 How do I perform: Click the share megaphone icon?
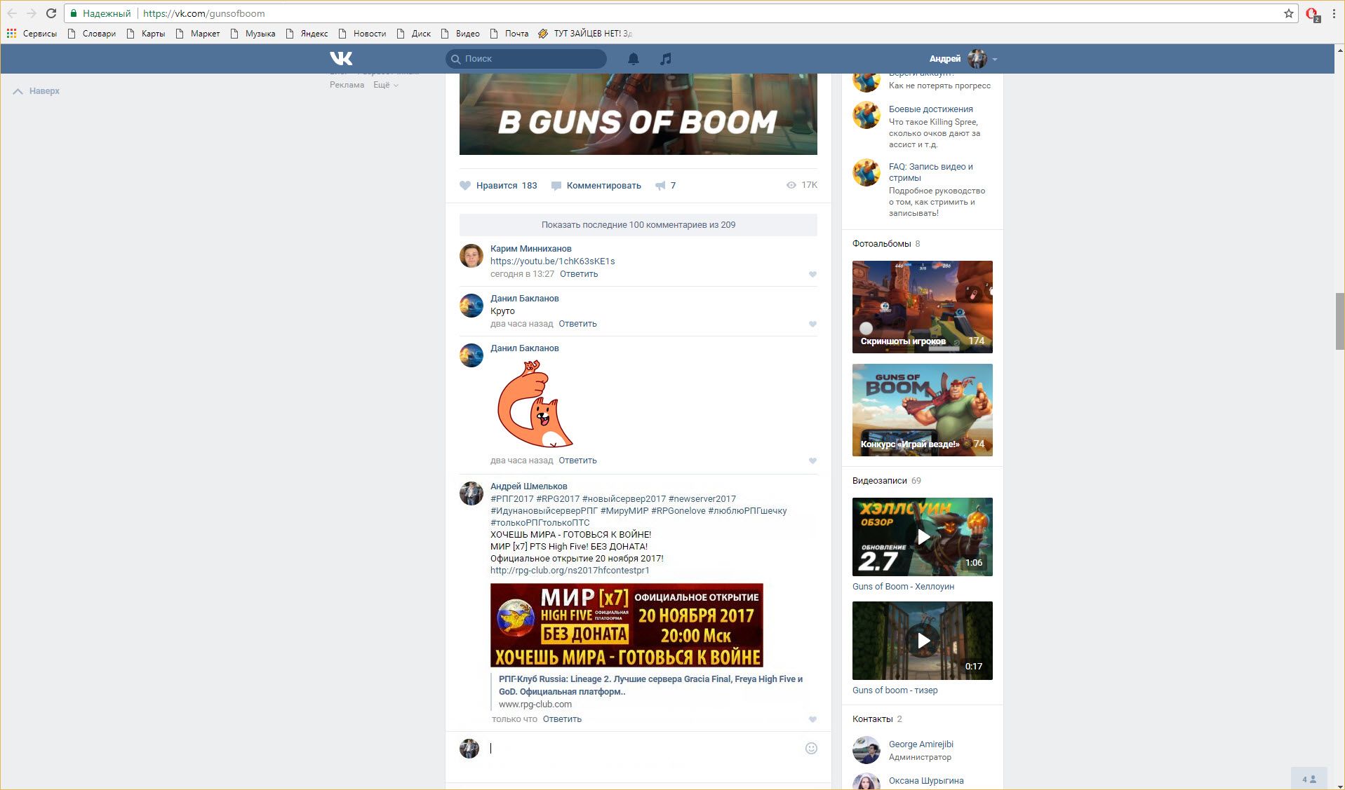coord(660,186)
